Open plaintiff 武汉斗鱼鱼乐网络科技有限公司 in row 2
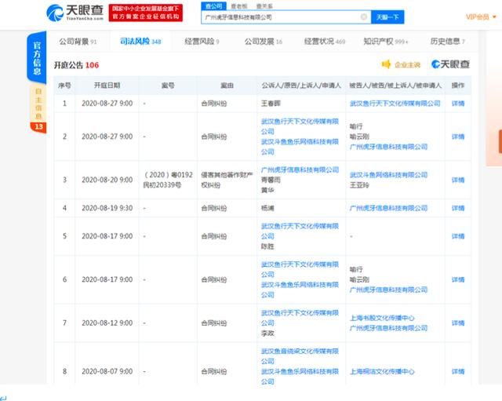Screen dimensions: 502x401 coord(300,147)
